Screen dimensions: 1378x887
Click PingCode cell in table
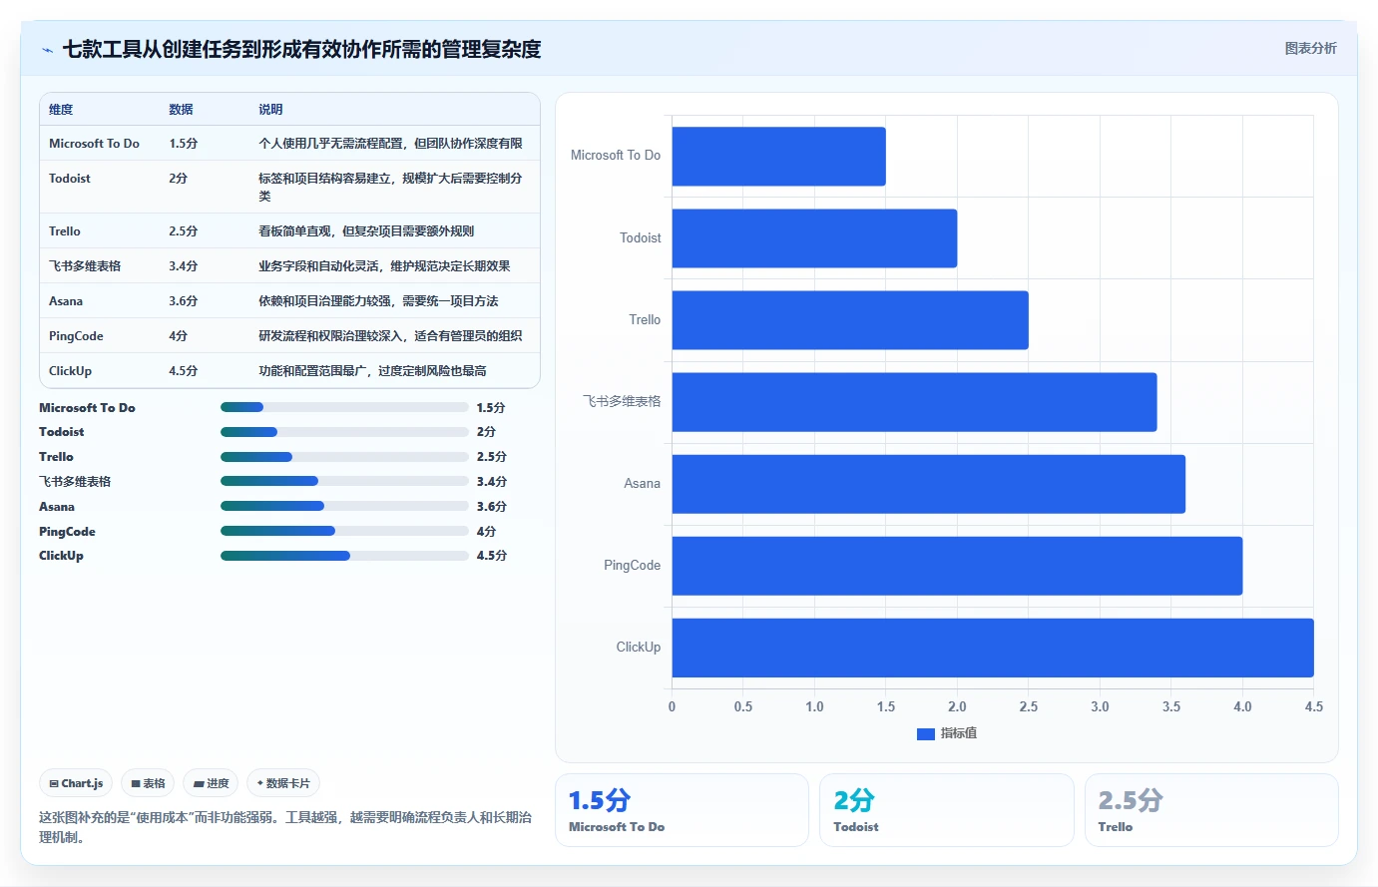76,336
